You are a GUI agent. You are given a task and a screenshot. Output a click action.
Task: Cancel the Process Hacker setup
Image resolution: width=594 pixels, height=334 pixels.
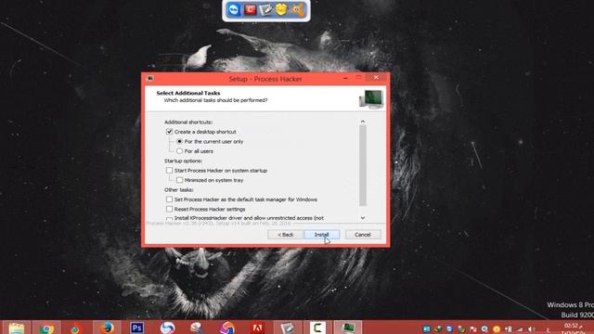[x=363, y=235]
